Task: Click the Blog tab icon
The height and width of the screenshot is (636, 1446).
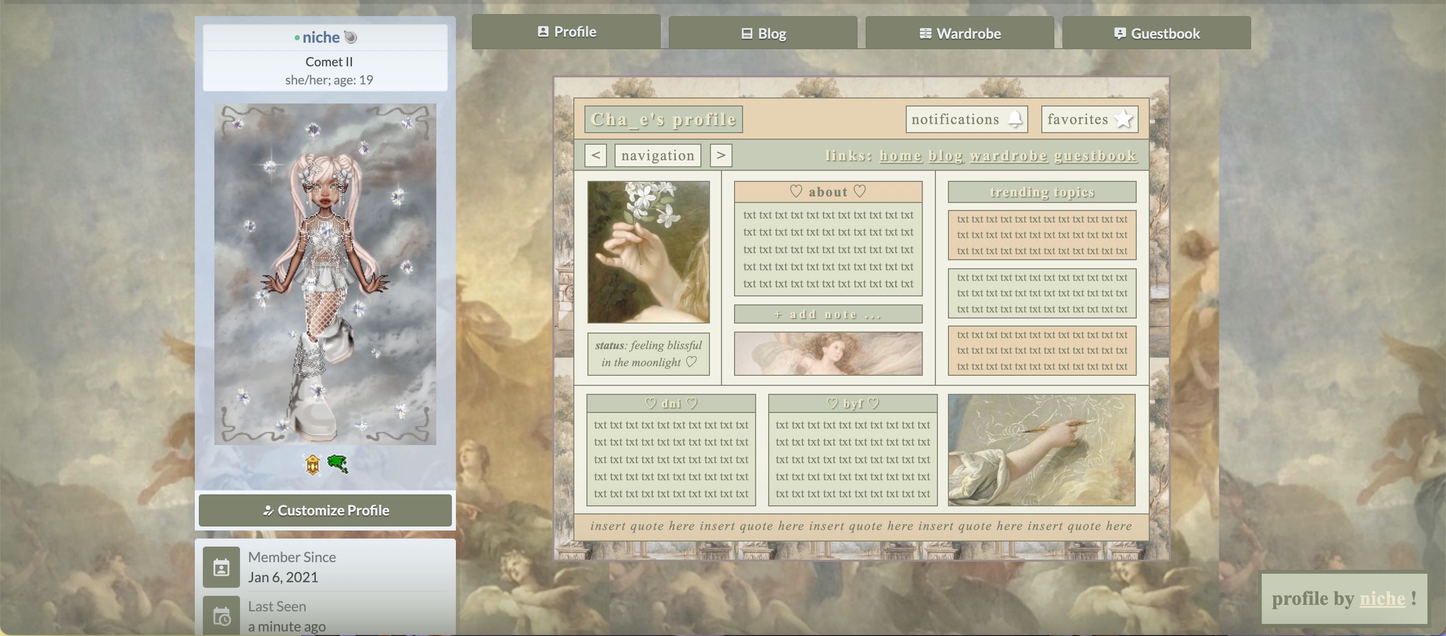Action: pos(747,34)
